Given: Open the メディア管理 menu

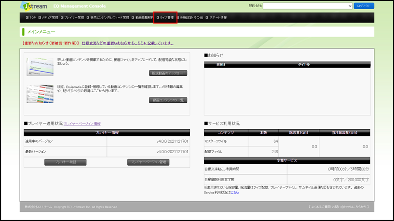Looking at the screenshot, I should pyautogui.click(x=48, y=18).
